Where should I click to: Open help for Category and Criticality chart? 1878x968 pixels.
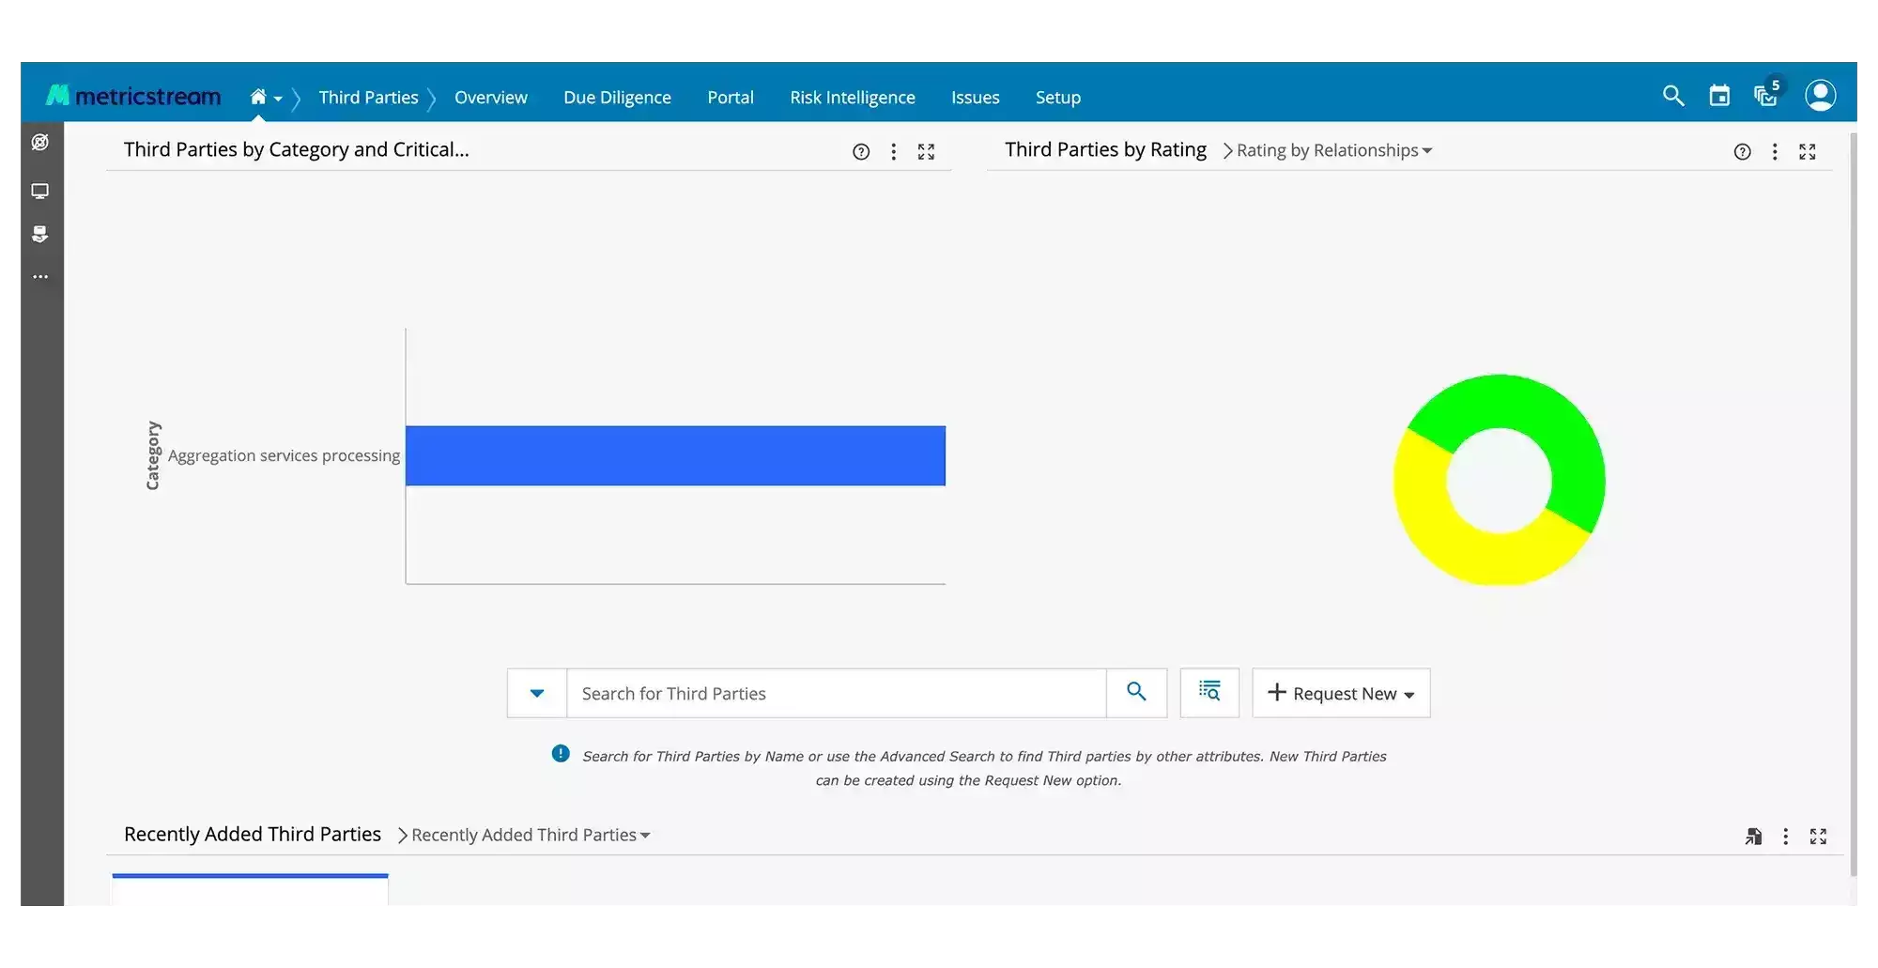[861, 152]
